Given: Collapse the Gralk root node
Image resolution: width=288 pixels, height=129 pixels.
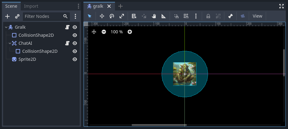Looking at the screenshot, I should [6, 27].
